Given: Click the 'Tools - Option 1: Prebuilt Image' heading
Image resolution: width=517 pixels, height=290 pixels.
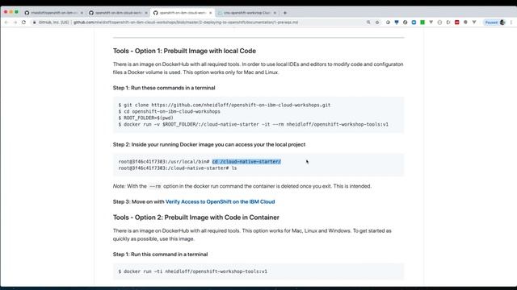Looking at the screenshot, I should [184, 51].
